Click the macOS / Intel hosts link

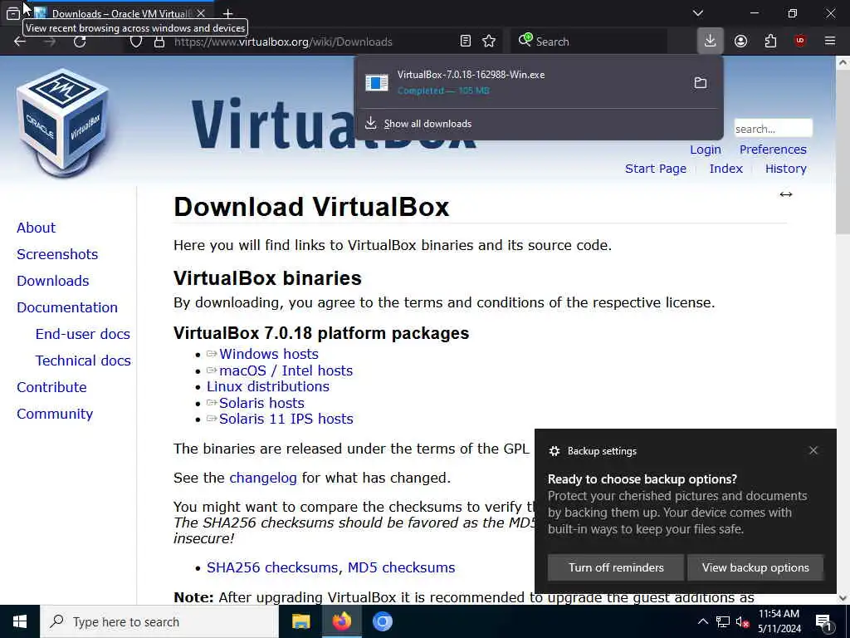(286, 371)
